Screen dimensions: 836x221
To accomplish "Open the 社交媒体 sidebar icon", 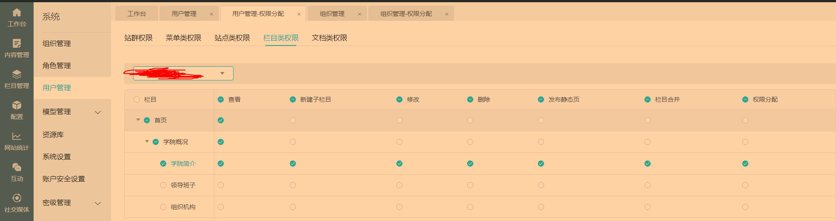I will [17, 198].
